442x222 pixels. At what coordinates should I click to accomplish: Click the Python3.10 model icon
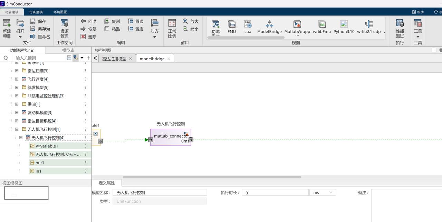point(344,24)
